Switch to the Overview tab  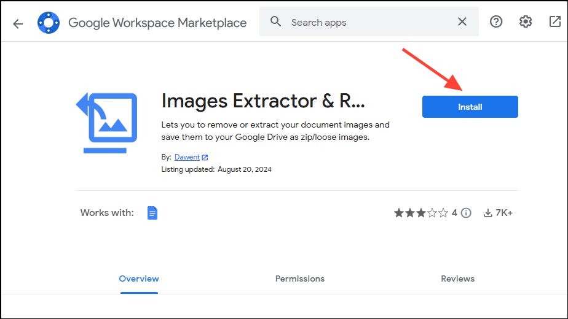point(139,279)
